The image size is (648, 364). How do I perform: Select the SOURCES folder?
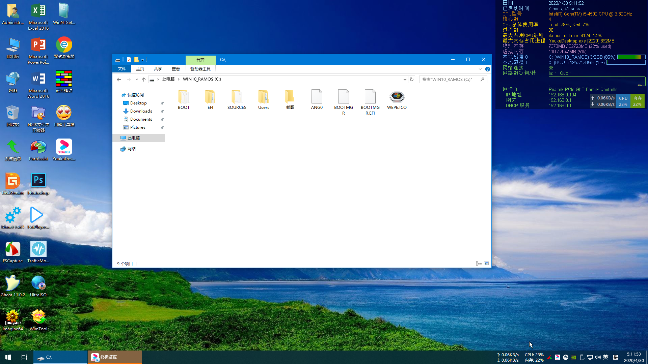237,100
